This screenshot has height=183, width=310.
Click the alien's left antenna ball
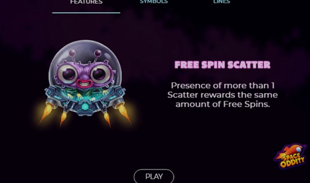coord(72,53)
